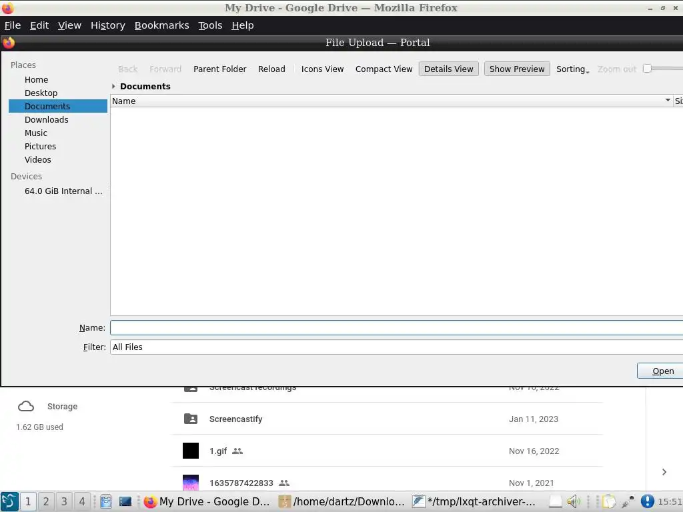Go to Parent Folder
This screenshot has height=512, width=683.
coord(219,69)
